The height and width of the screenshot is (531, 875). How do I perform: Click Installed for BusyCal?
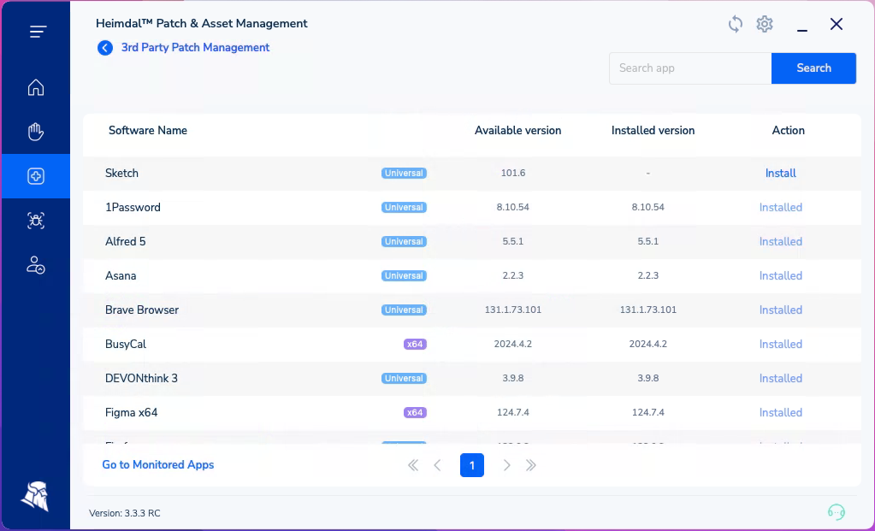(x=780, y=344)
